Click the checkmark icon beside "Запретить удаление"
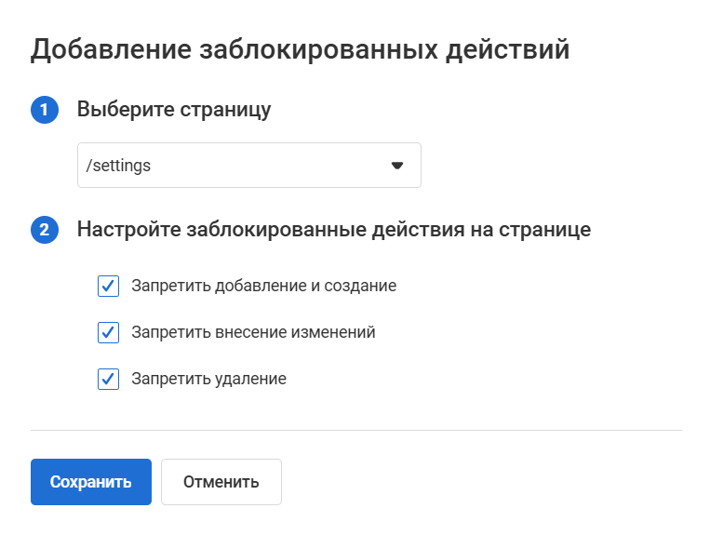This screenshot has height=535, width=710. (x=108, y=379)
